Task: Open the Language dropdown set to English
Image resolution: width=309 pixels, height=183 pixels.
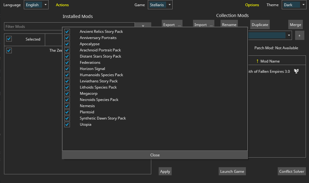Action: [x=36, y=5]
